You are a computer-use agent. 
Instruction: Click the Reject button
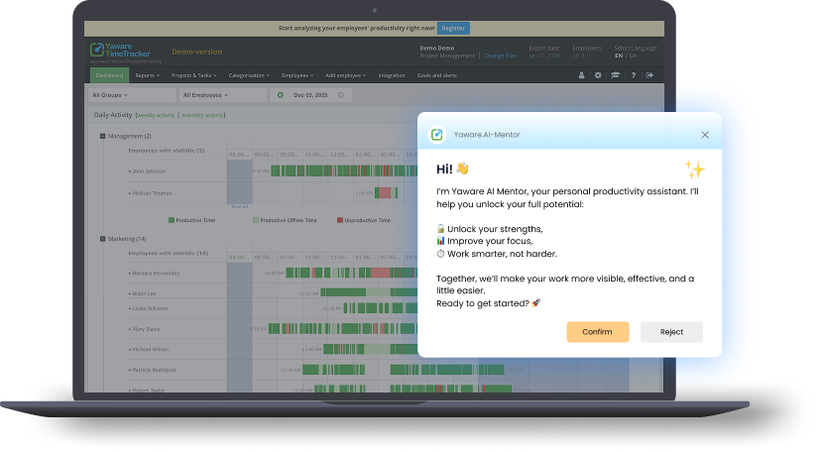[x=671, y=332]
